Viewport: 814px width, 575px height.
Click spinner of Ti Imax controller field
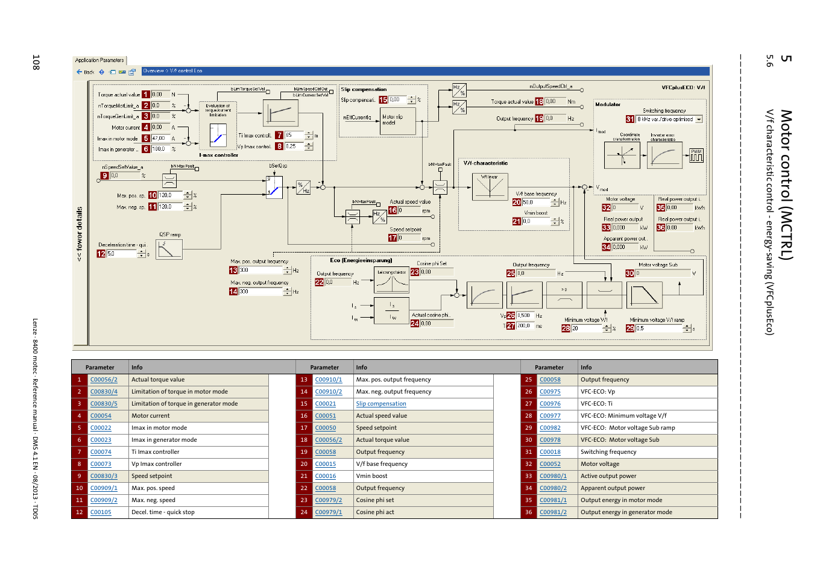point(309,135)
